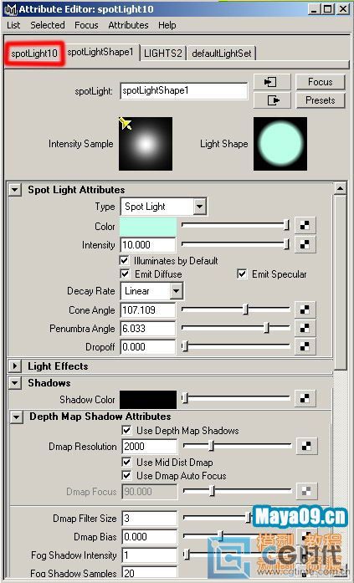Open map button for Dmap Resolution
This screenshot has width=354, height=583.
pos(307,446)
